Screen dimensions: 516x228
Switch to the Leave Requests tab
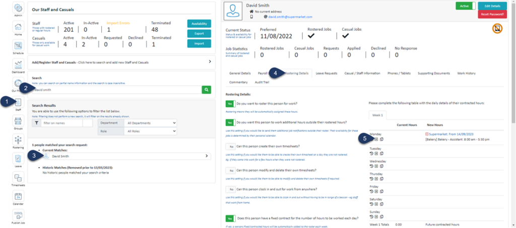pyautogui.click(x=327, y=73)
